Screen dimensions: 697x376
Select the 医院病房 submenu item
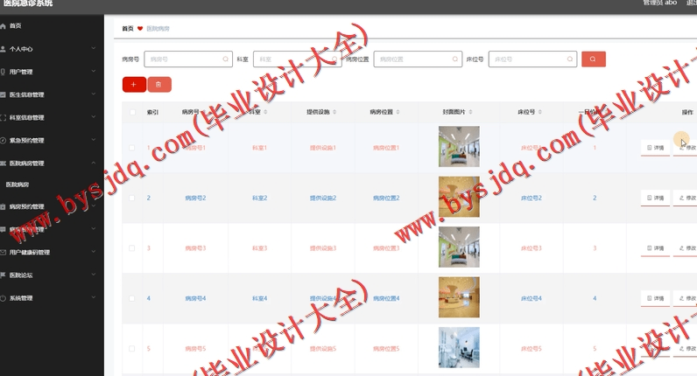click(52, 185)
